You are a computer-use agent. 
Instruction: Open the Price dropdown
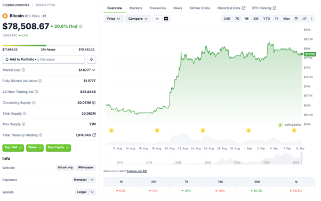click(x=114, y=19)
